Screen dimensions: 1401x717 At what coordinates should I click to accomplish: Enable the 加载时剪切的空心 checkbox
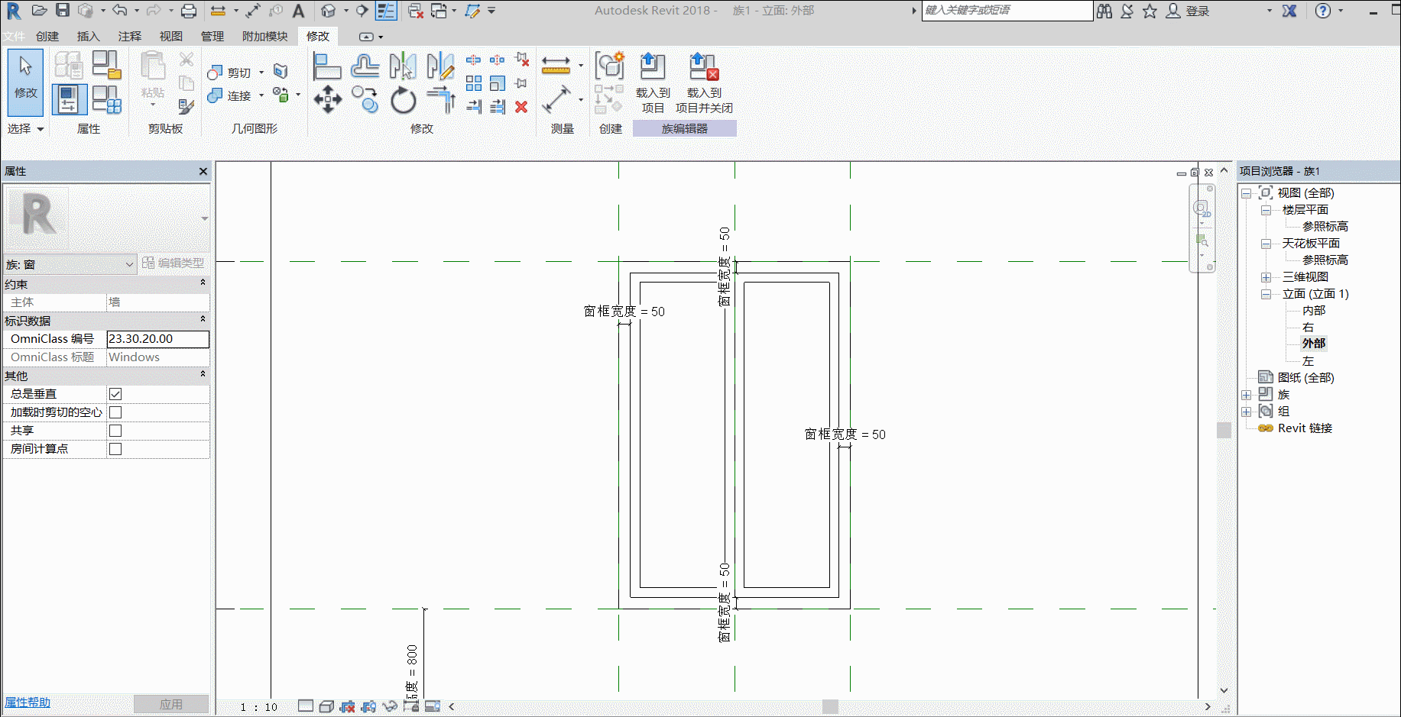coord(115,412)
